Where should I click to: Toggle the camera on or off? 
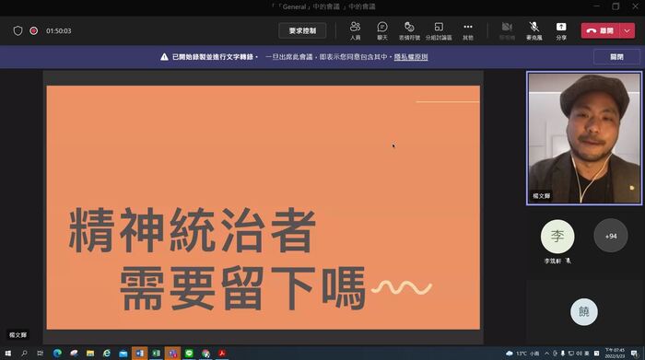(507, 30)
